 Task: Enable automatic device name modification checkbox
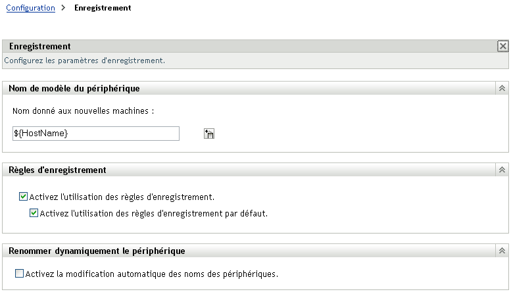(19, 274)
